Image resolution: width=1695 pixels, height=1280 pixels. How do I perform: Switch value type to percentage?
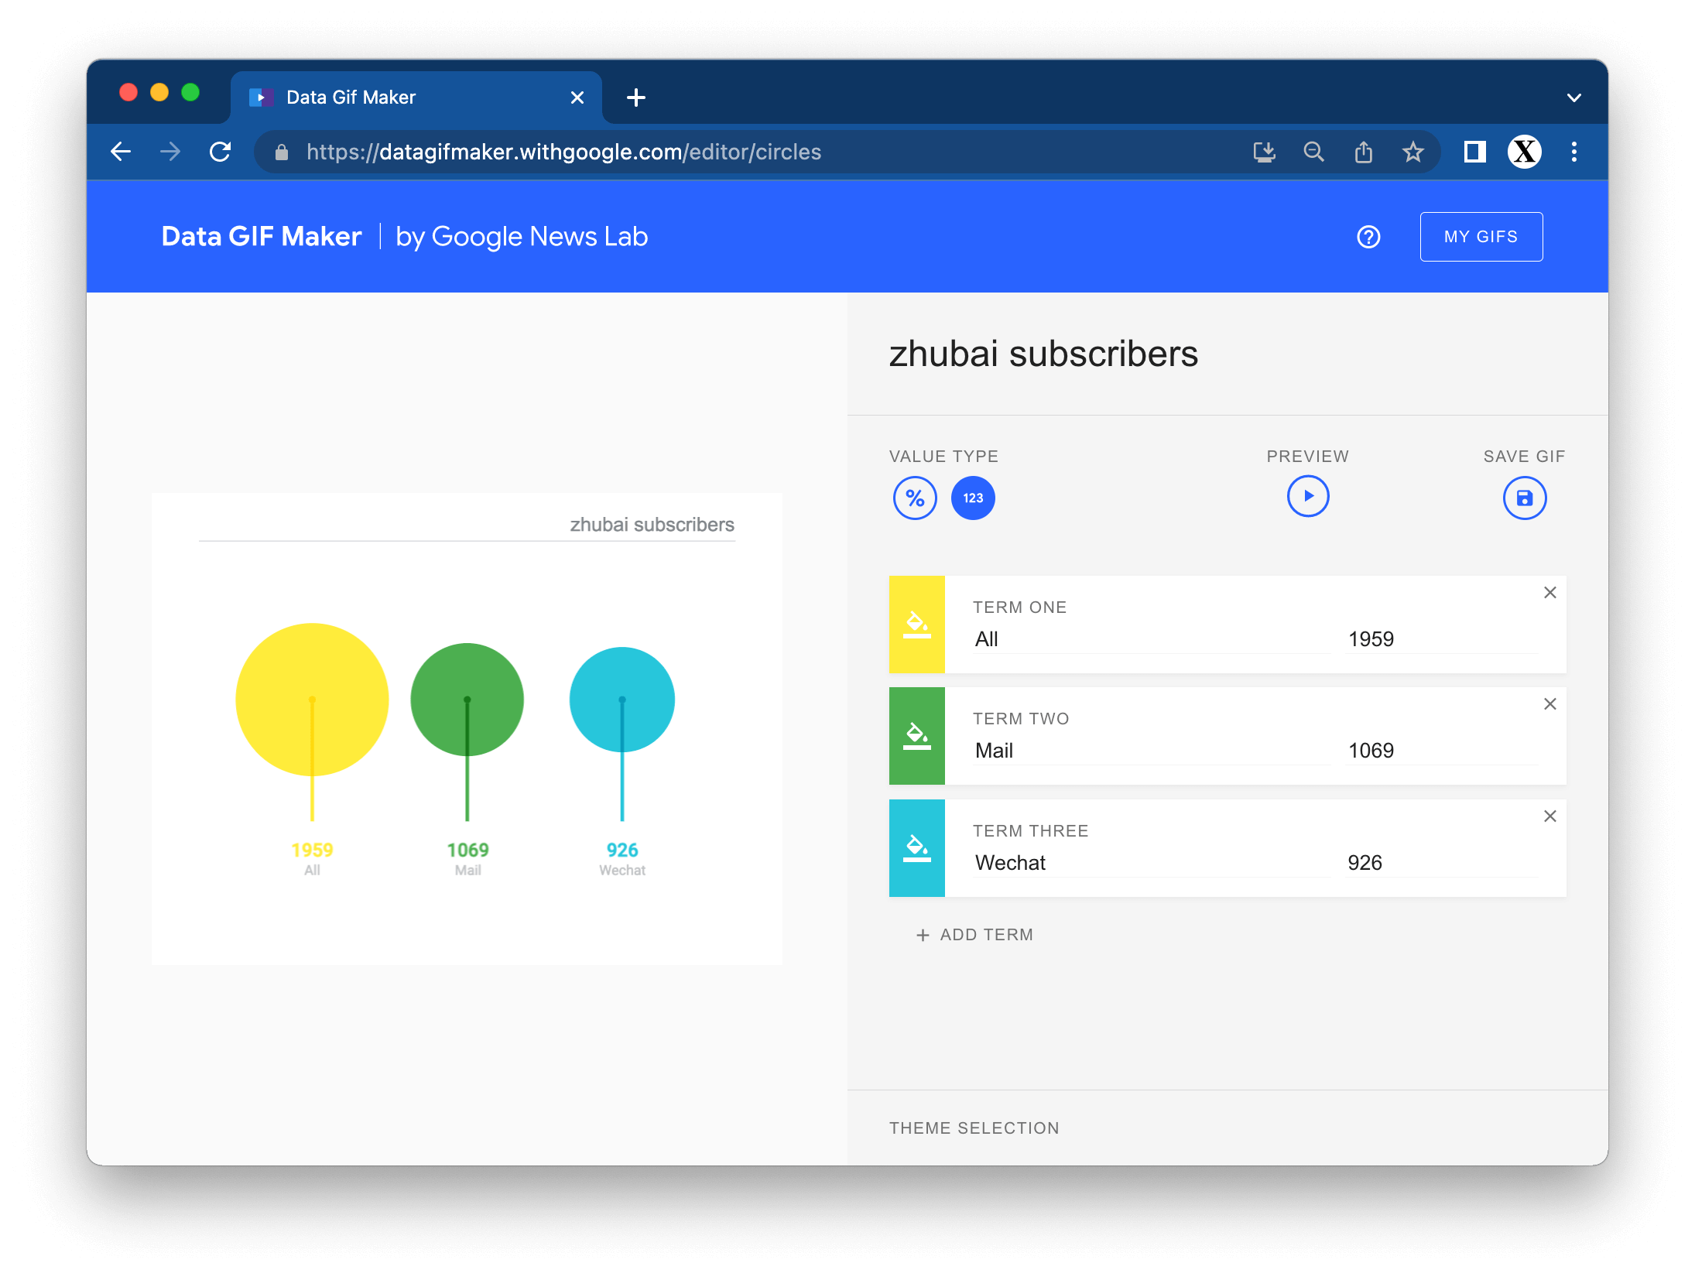click(915, 498)
